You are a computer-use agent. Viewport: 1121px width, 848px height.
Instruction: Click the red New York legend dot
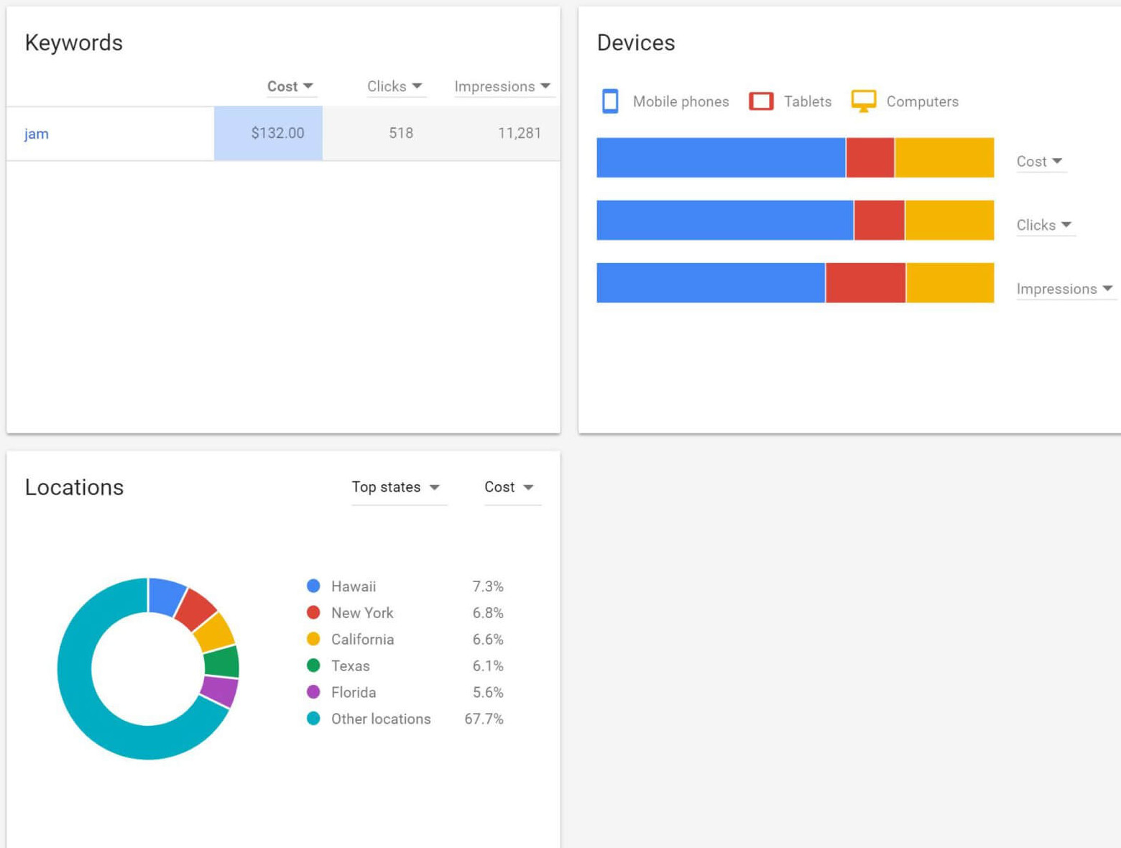tap(313, 612)
